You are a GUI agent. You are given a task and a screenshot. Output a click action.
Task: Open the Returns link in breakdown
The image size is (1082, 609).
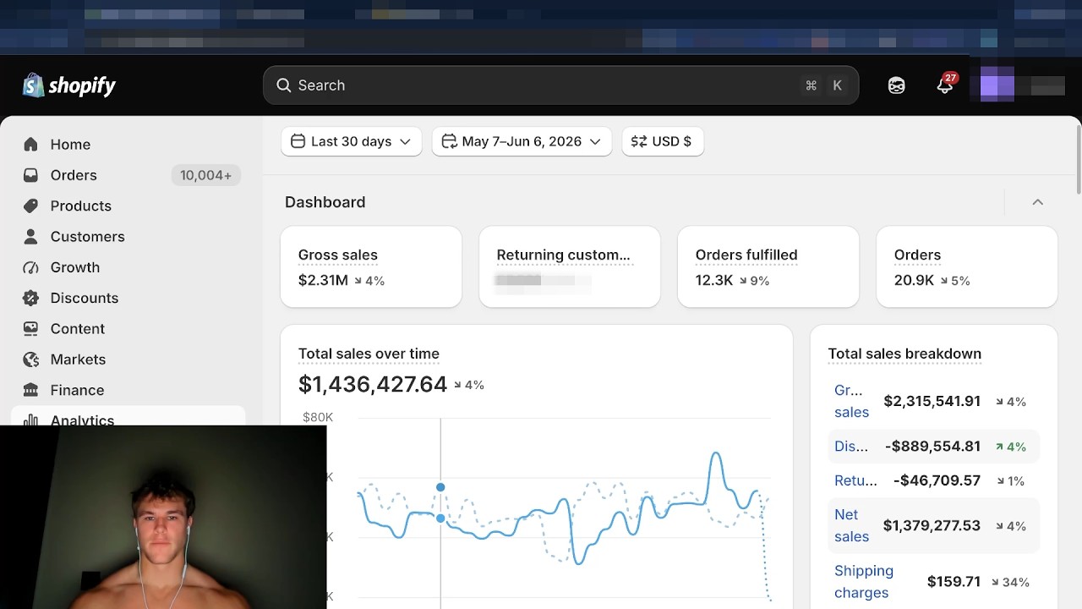(x=855, y=480)
